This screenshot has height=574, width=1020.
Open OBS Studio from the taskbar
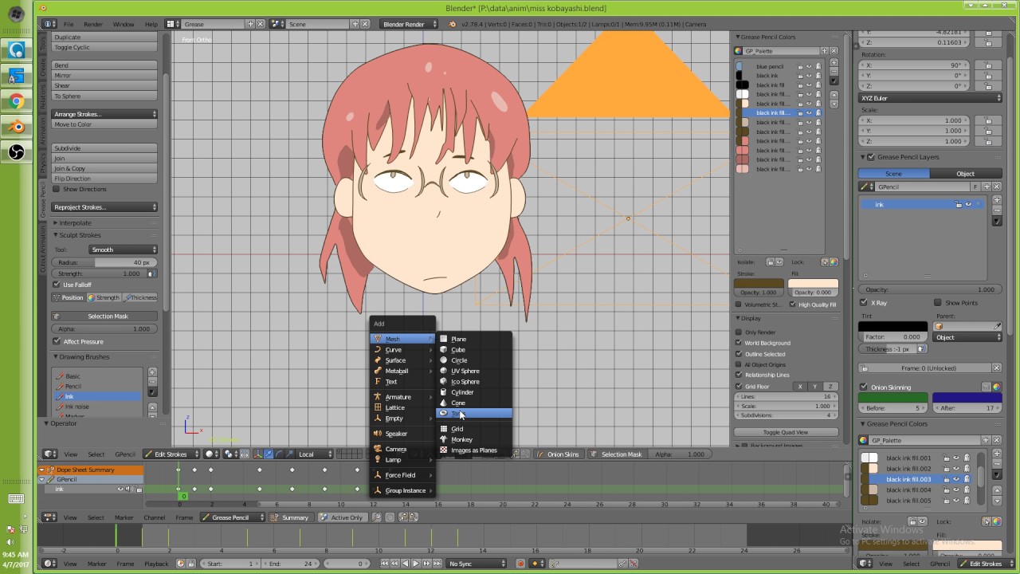point(17,151)
